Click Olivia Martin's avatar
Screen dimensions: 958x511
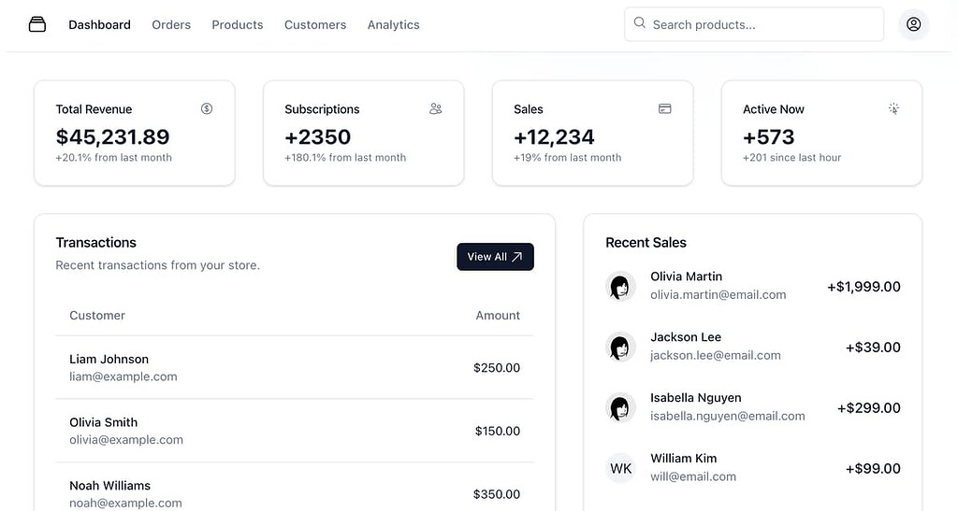(x=620, y=286)
